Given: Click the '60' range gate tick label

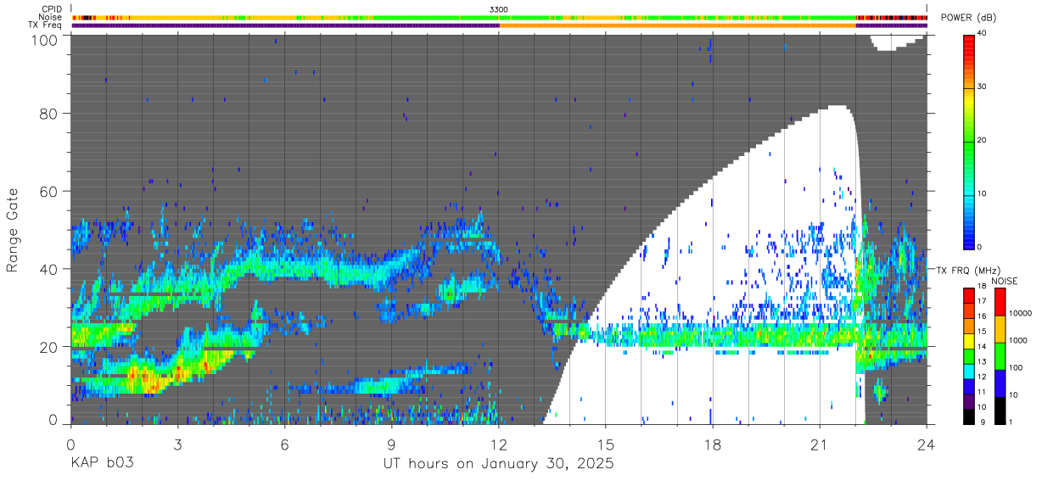Looking at the screenshot, I should click(x=48, y=191).
